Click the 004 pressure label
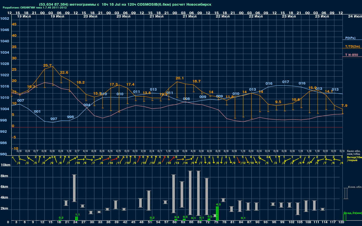 point(87,105)
